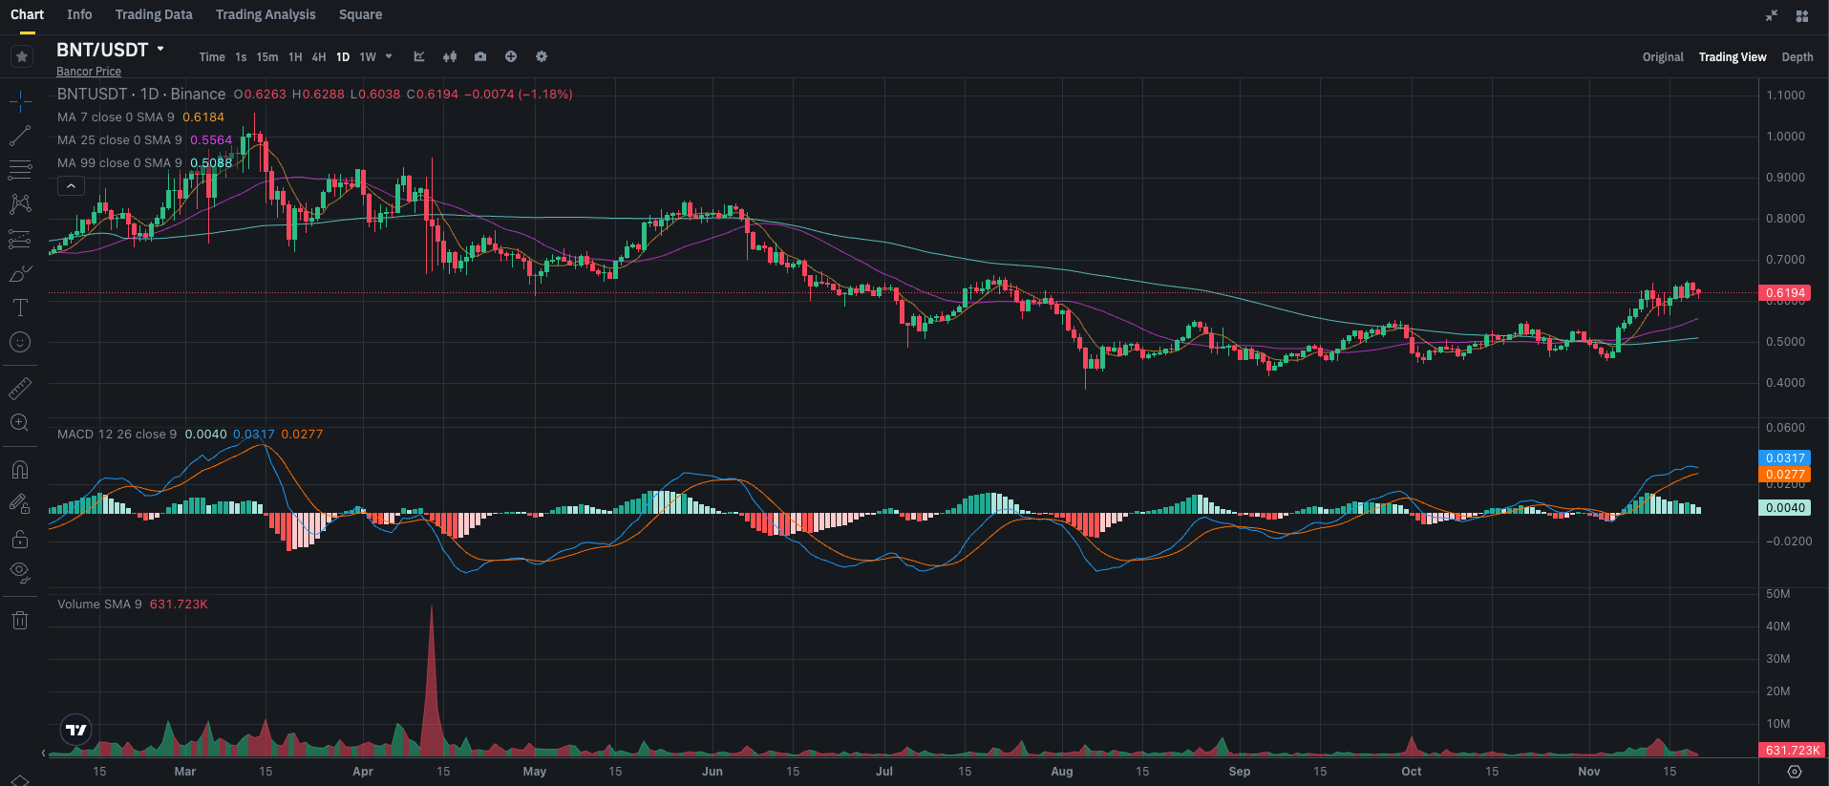1829x786 pixels.
Task: Click the plus circle compare icon
Action: point(511,56)
